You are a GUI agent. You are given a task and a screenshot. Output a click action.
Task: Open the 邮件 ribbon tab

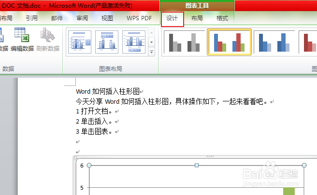click(57, 18)
